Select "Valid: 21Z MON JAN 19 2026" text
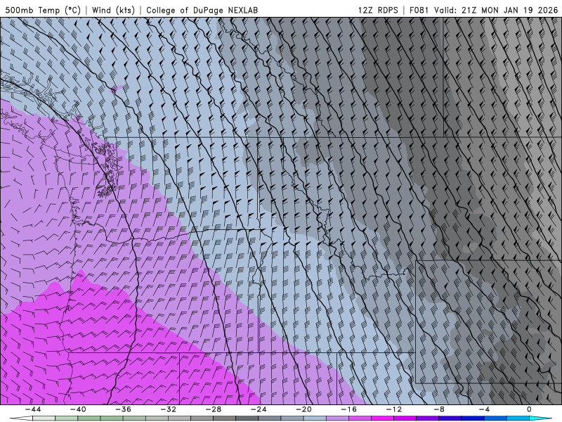The width and height of the screenshot is (562, 422). 496,10
